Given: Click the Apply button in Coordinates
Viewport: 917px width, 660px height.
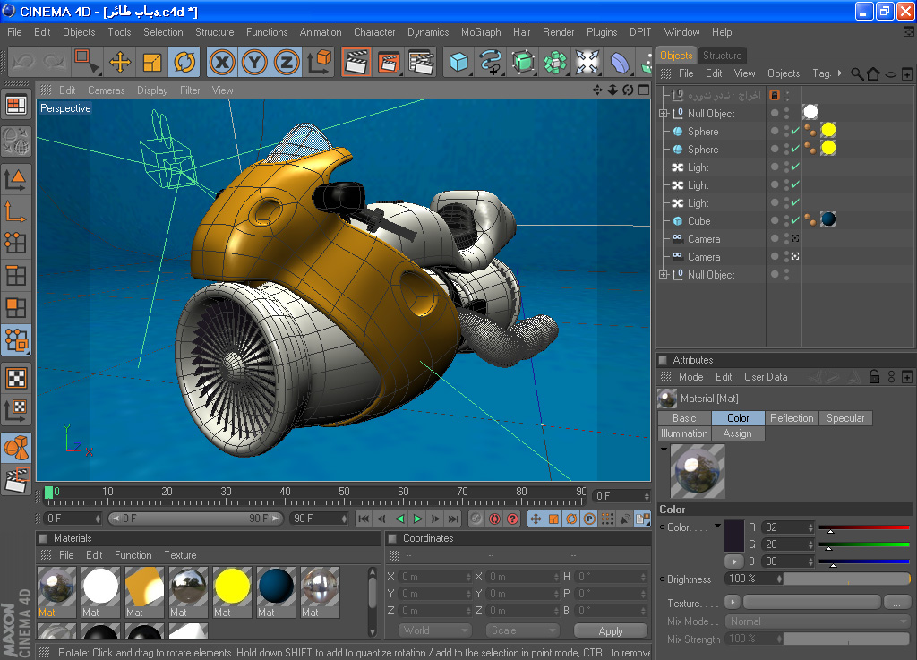Looking at the screenshot, I should click(611, 630).
